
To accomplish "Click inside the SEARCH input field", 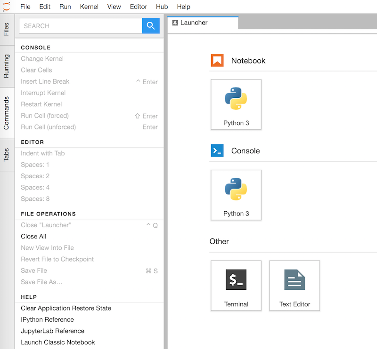I will (x=80, y=26).
